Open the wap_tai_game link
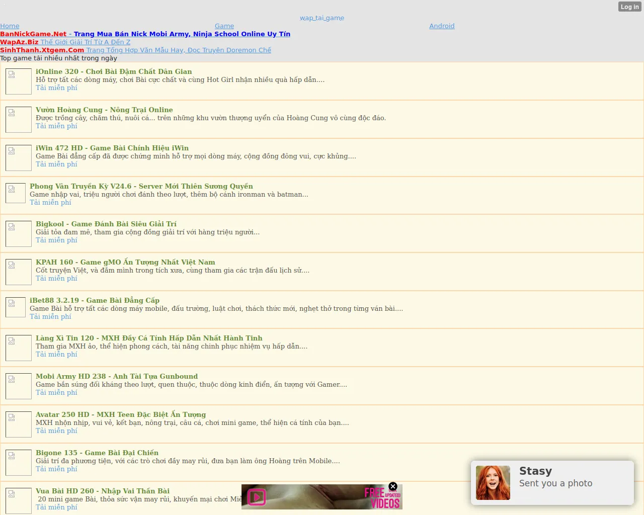Screen dimensions: 644x515 click(x=322, y=18)
